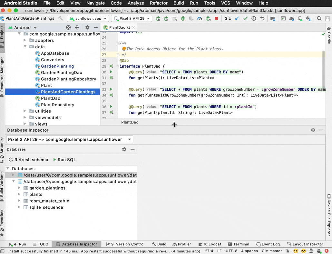Image resolution: width=332 pixels, height=254 pixels.
Task: Open the sunflower.app run configuration dropdown
Action: 88,19
